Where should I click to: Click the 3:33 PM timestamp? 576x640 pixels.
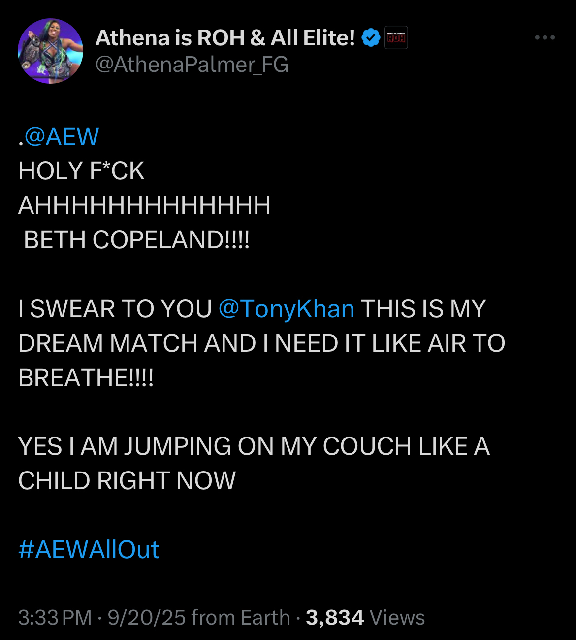coord(55,618)
